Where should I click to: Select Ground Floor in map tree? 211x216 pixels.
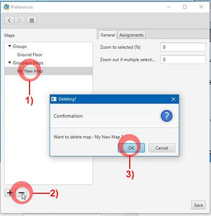tap(30, 55)
